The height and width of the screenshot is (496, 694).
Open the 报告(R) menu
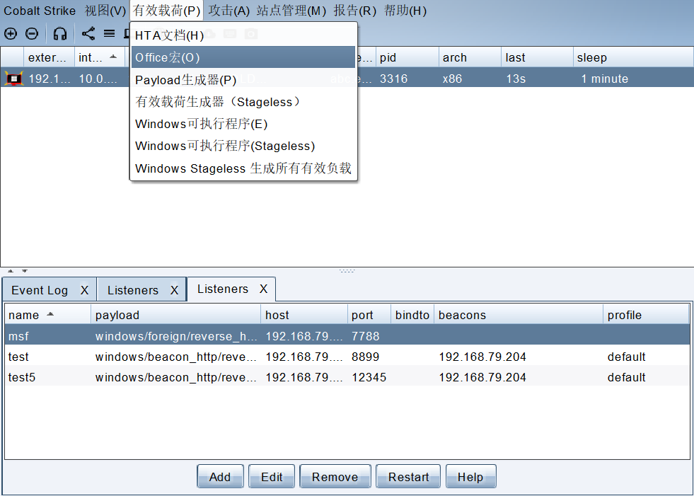pos(355,11)
